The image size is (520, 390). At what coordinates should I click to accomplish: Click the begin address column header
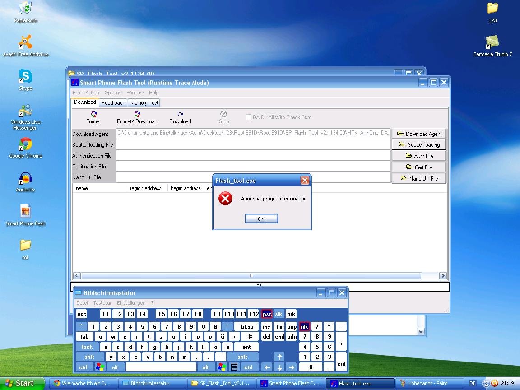186,188
